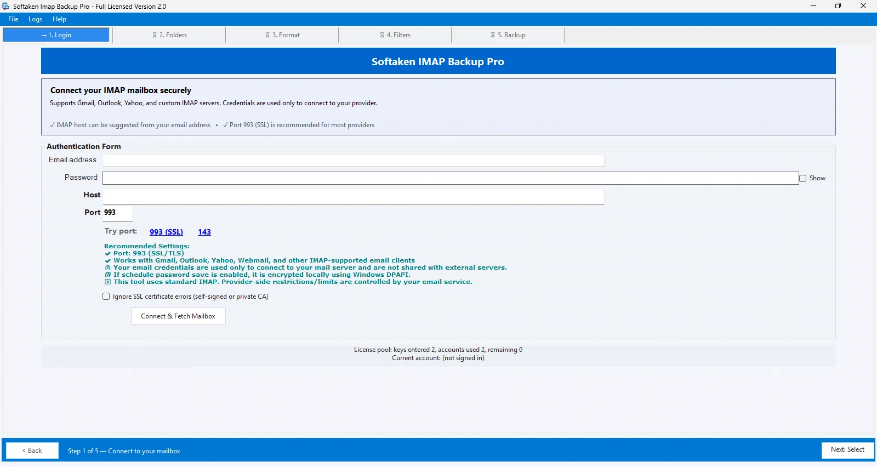Viewport: 877px width, 467px height.
Task: Click the 'Current account: (not signed in)' text
Action: tap(438, 358)
